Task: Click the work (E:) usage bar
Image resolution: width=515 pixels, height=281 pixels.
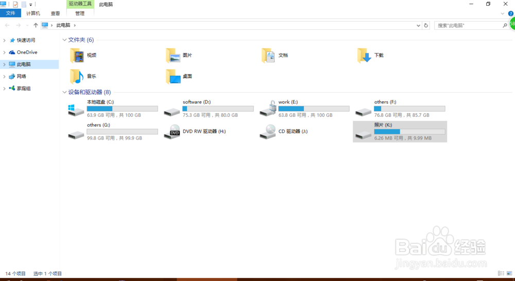Action: 314,109
